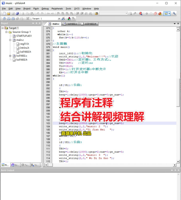
Task: Uncomment the selection icon
Action: tap(91, 14)
